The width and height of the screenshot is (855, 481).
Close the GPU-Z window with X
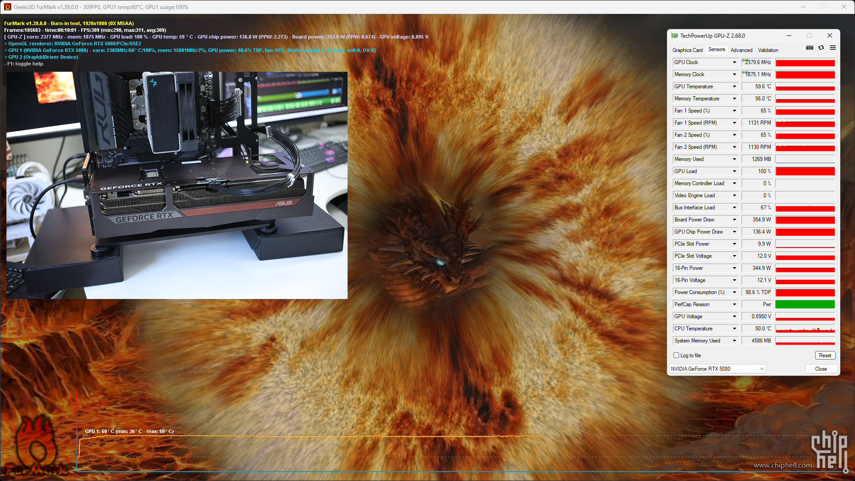pos(830,35)
